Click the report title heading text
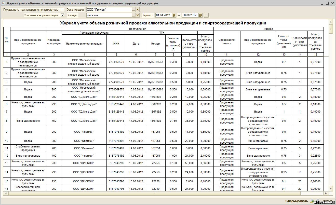336x205 pixels. point(163,23)
